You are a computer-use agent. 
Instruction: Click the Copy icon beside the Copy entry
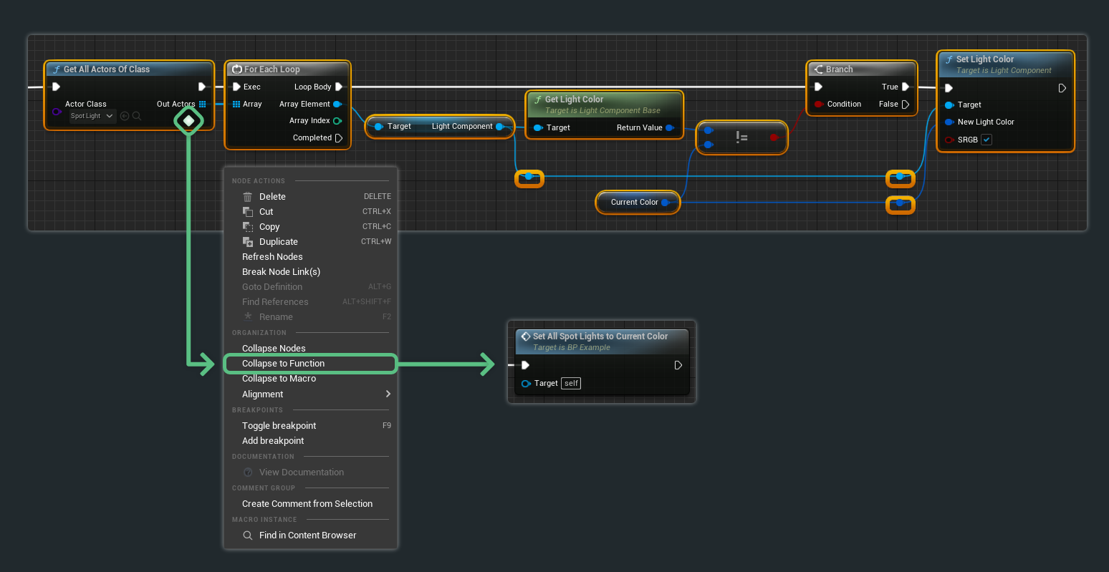[x=247, y=226]
